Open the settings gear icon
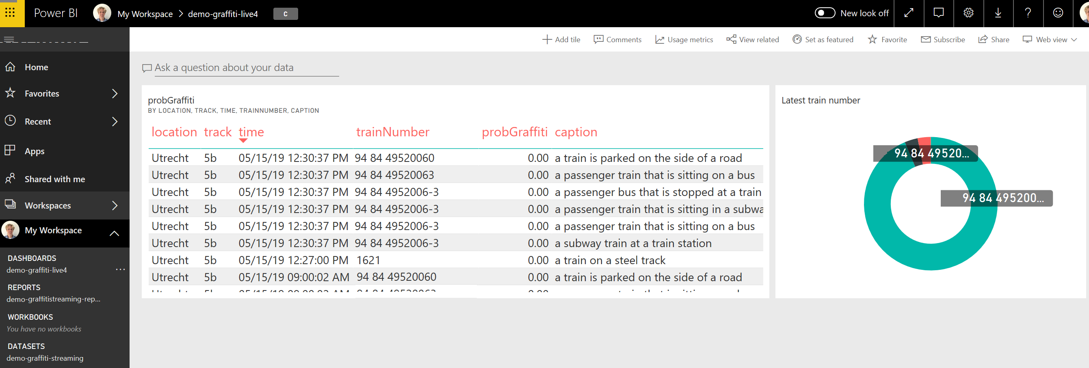This screenshot has width=1089, height=368. [968, 13]
